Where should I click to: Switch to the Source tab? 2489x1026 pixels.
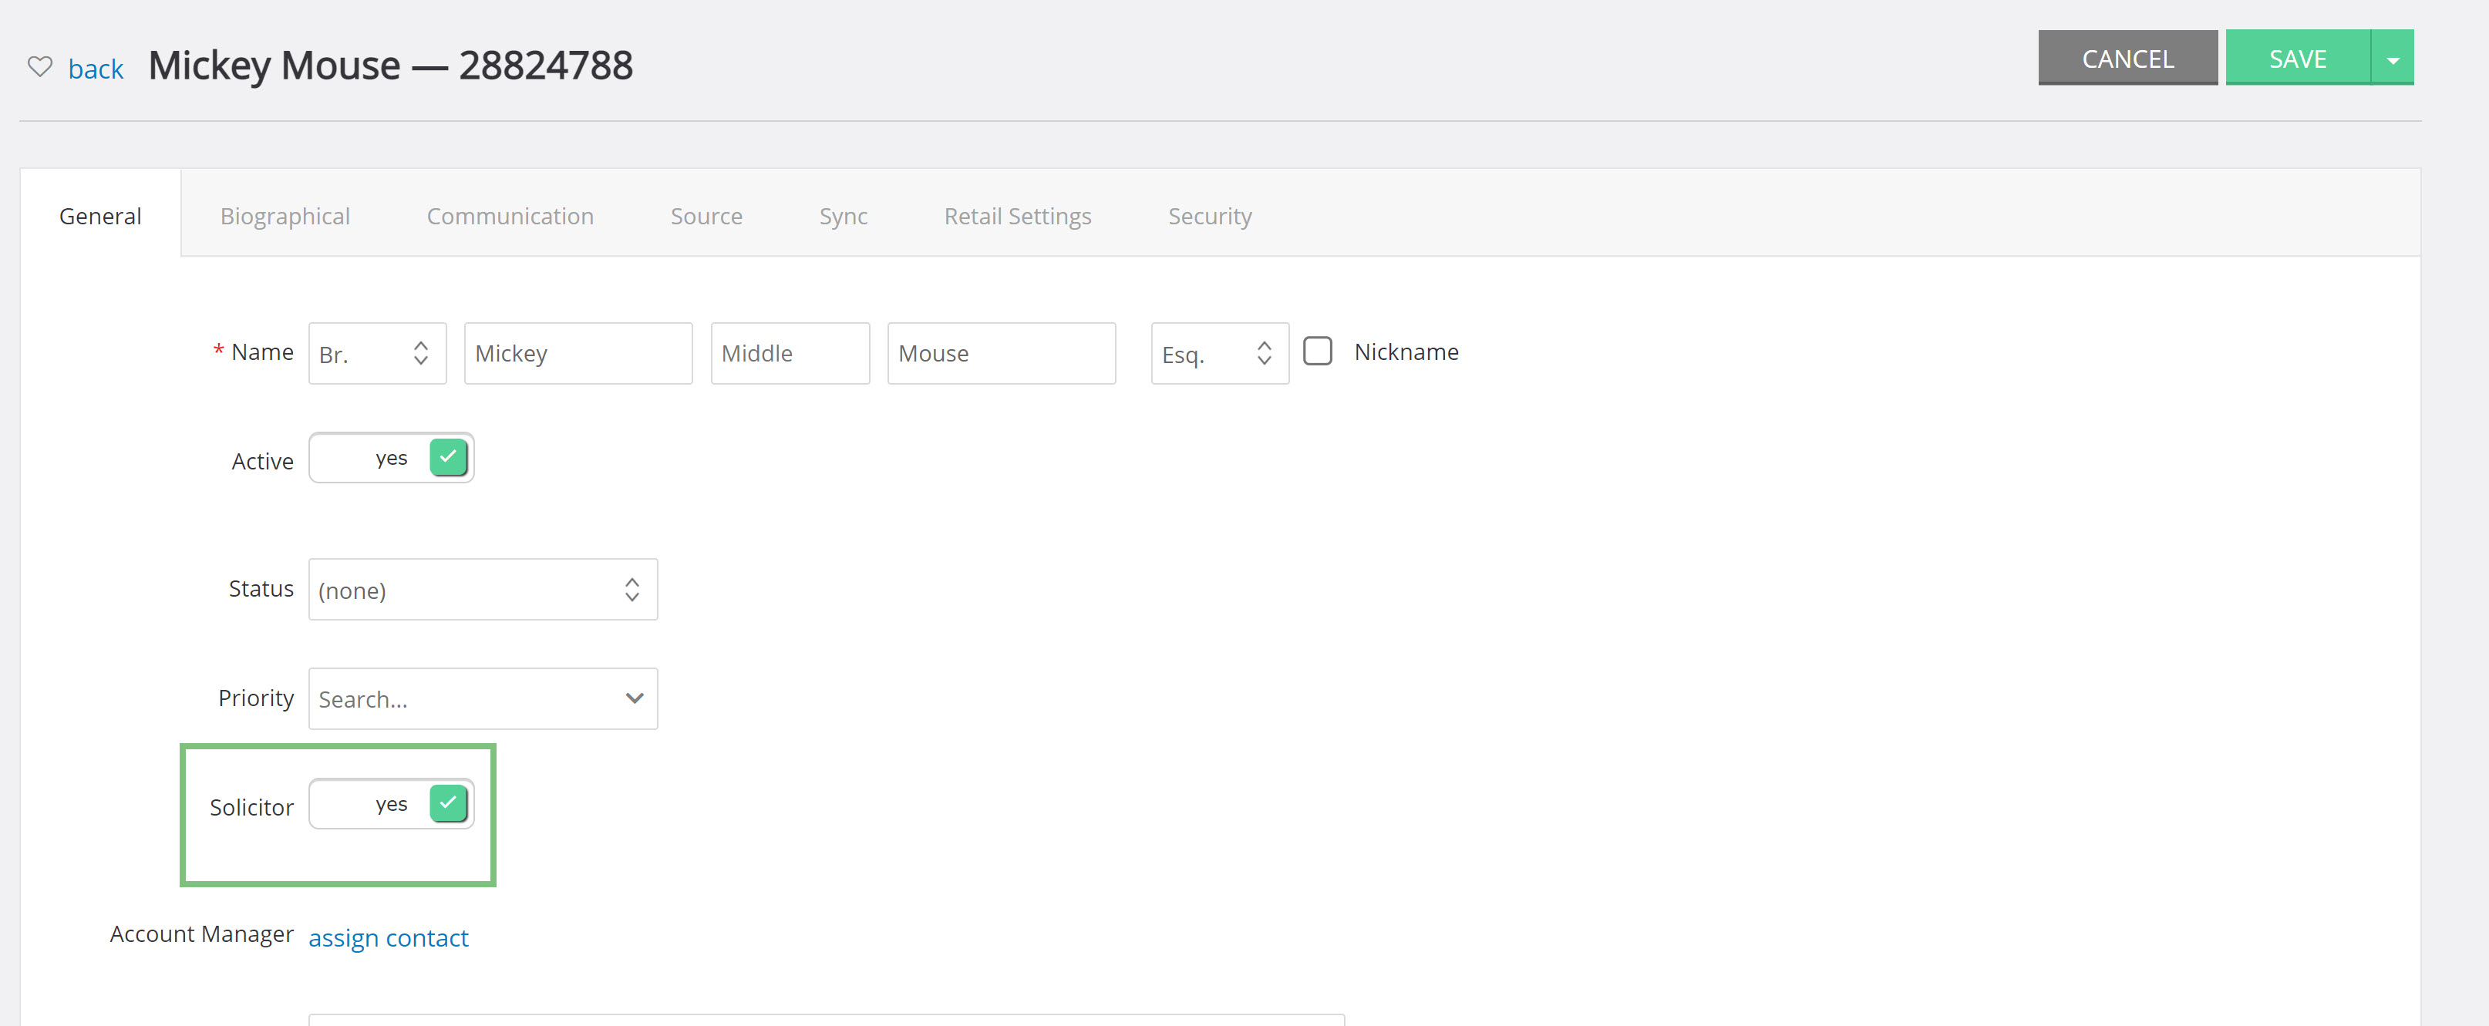(x=706, y=215)
